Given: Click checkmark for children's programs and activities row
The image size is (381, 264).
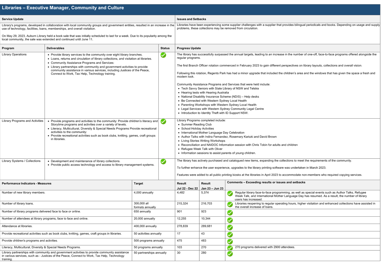Looking at the screenshot, I should click(x=230, y=242).
